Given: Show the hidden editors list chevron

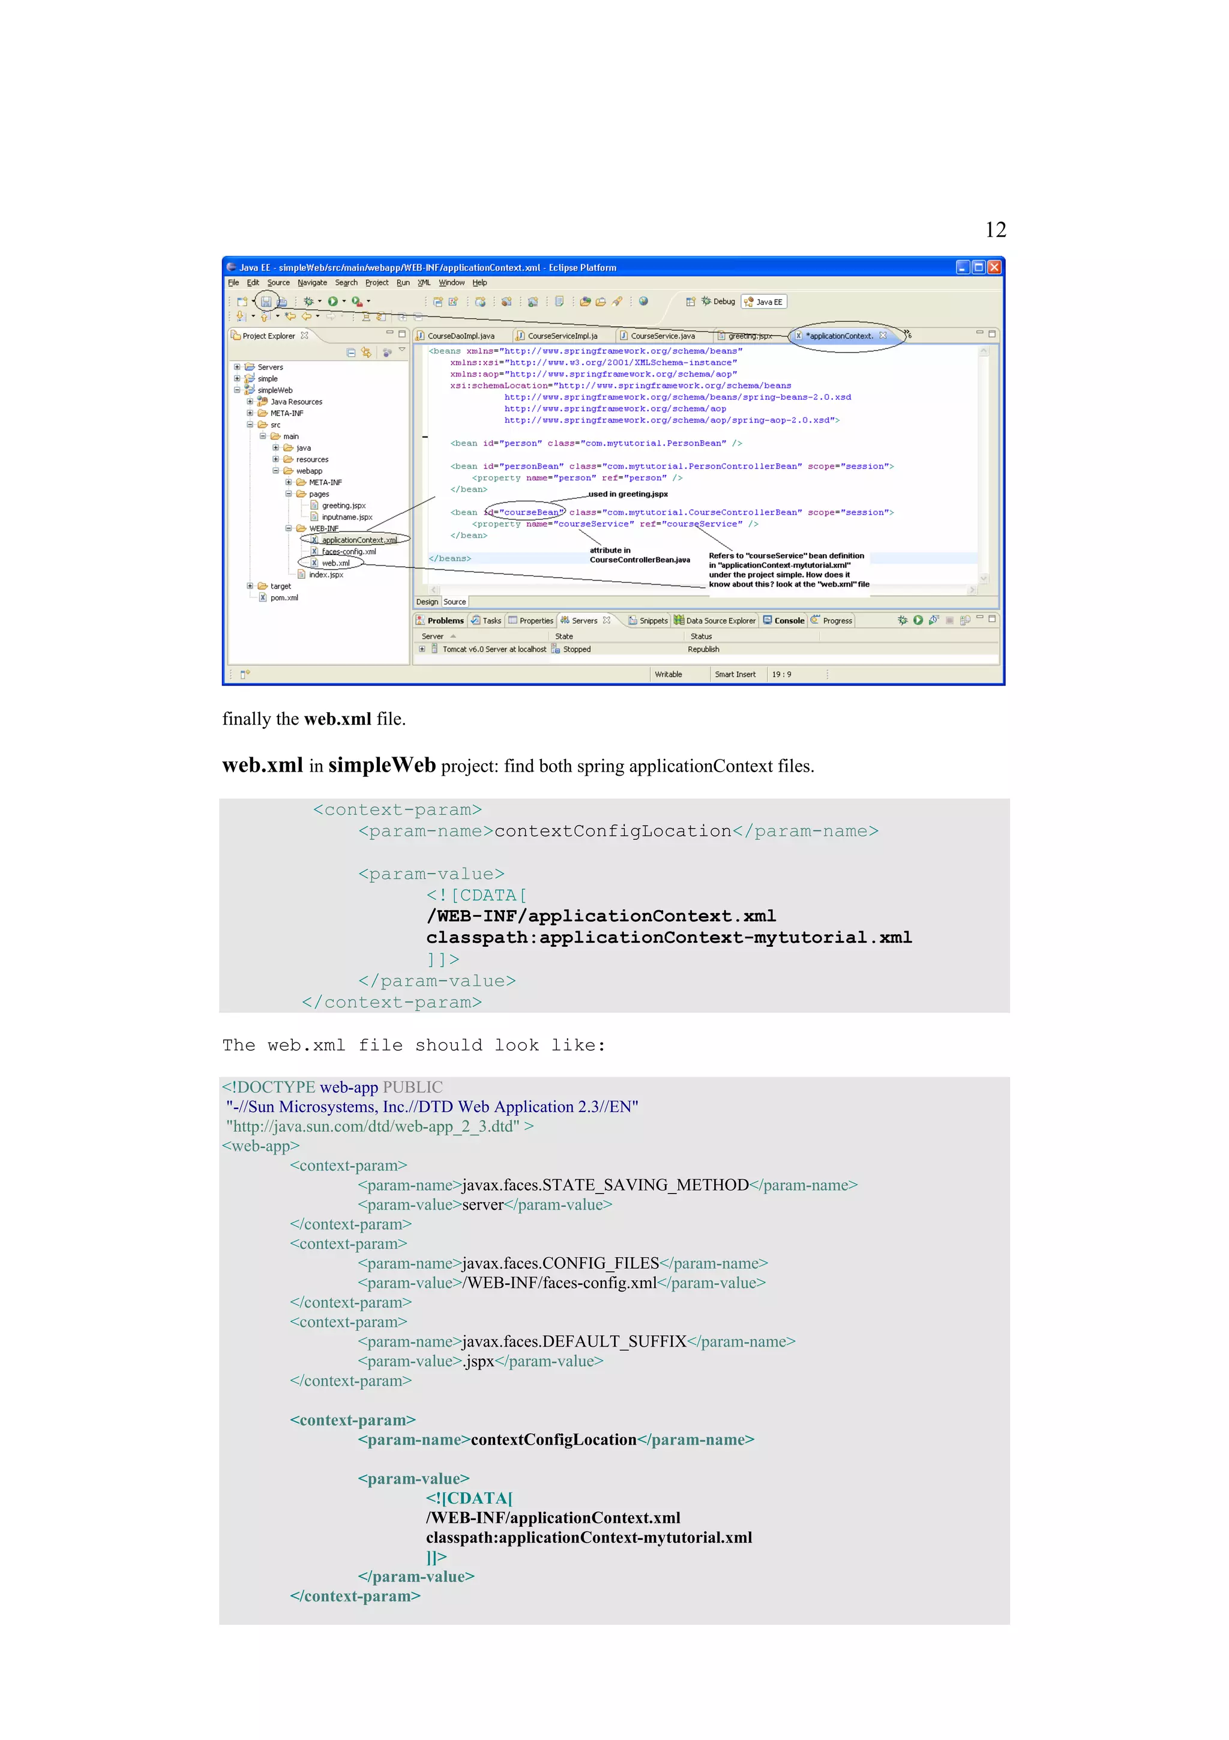Looking at the screenshot, I should click(x=908, y=334).
